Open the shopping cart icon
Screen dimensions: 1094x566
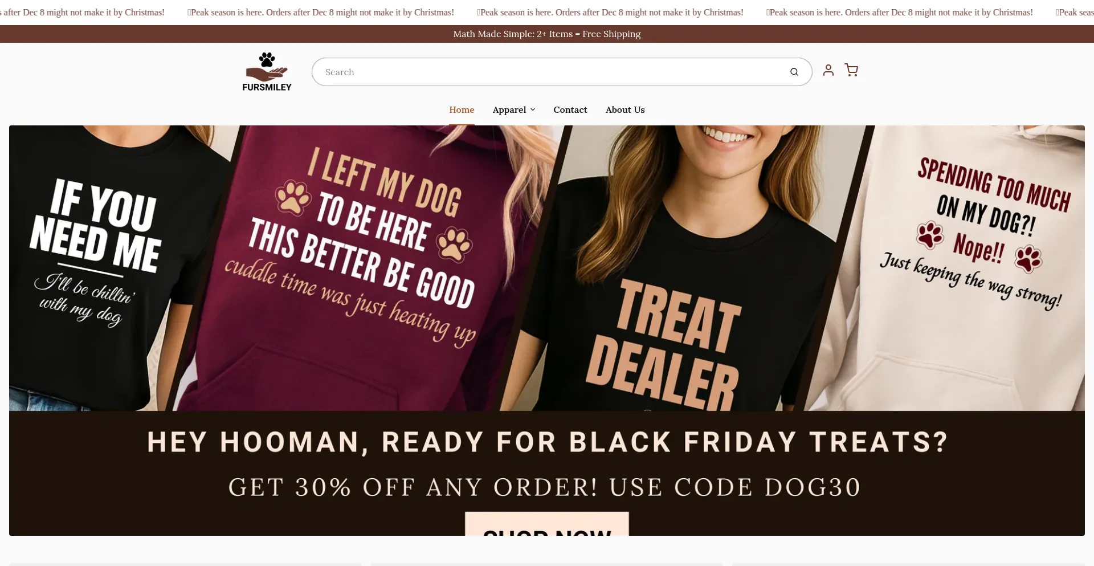[851, 70]
